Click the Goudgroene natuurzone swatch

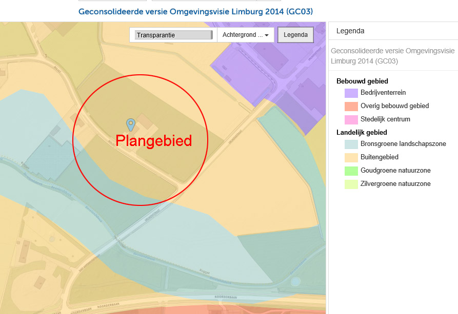[x=351, y=171]
